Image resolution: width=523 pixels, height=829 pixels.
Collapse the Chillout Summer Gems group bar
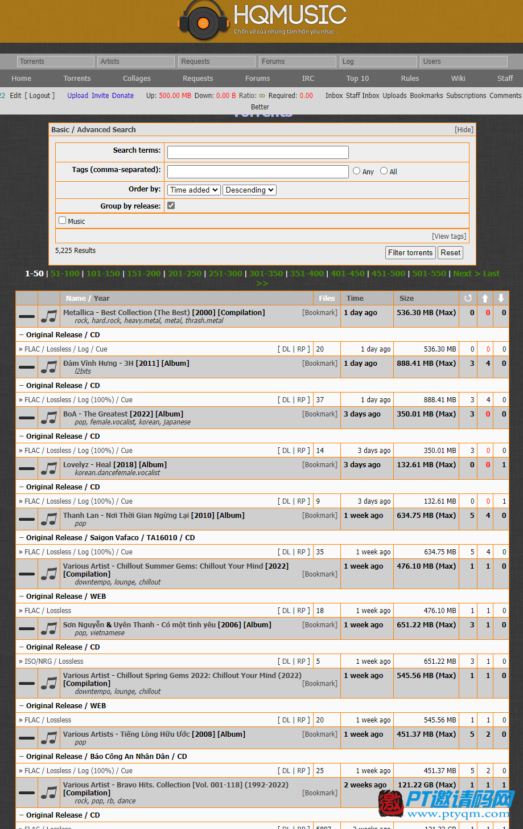pos(27,574)
